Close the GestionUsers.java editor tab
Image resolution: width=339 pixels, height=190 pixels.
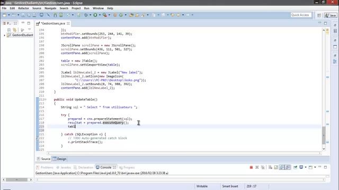[x=68, y=23]
